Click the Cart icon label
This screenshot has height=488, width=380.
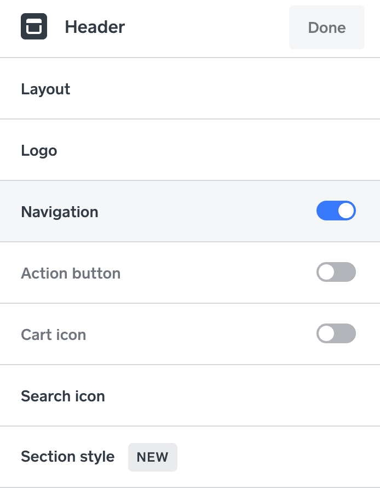coord(54,334)
